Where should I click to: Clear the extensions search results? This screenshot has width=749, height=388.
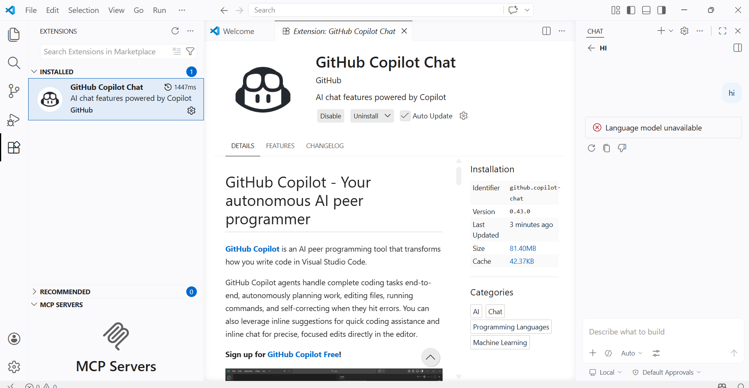point(177,51)
